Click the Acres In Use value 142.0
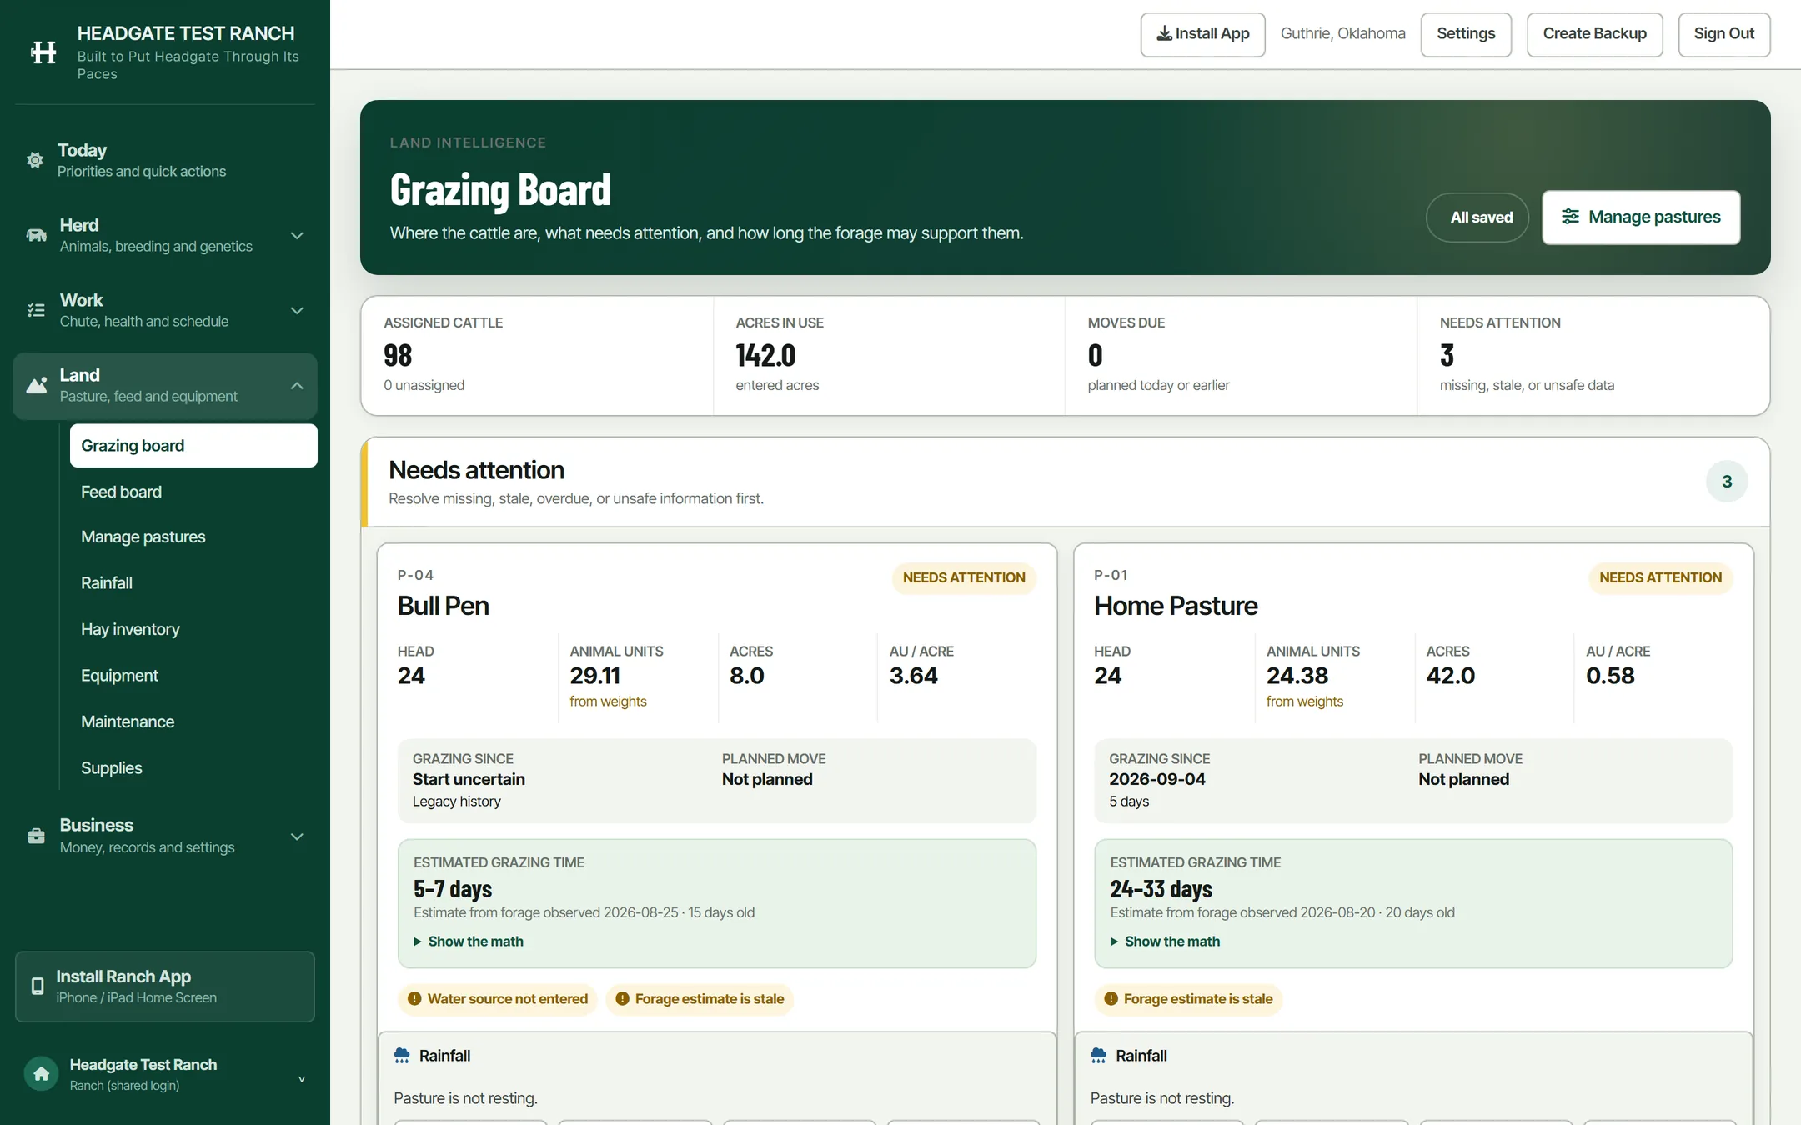 click(765, 356)
